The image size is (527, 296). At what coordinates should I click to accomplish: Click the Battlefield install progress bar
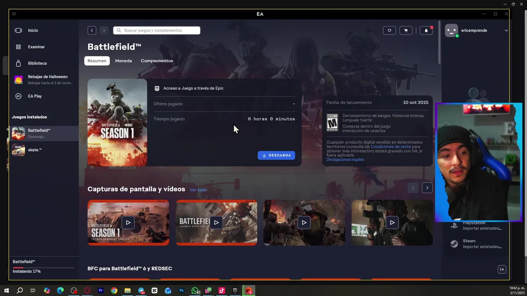tap(44, 268)
